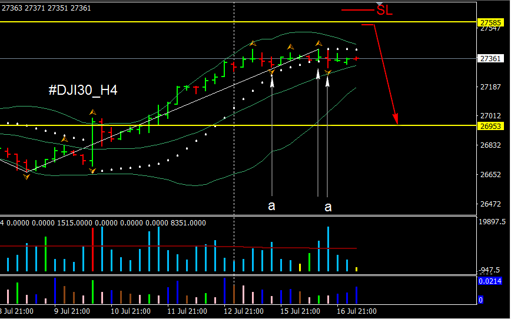This screenshot has height=319, width=511.
Task: Click the 26652 price scale value
Action: tap(490, 175)
